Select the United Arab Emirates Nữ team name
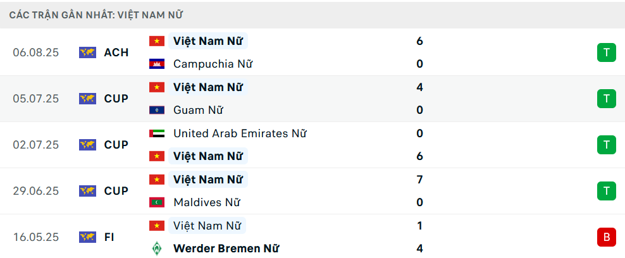This screenshot has width=625, height=258. coord(240,133)
